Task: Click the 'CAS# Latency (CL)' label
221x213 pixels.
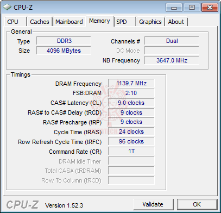Action: click(76, 103)
